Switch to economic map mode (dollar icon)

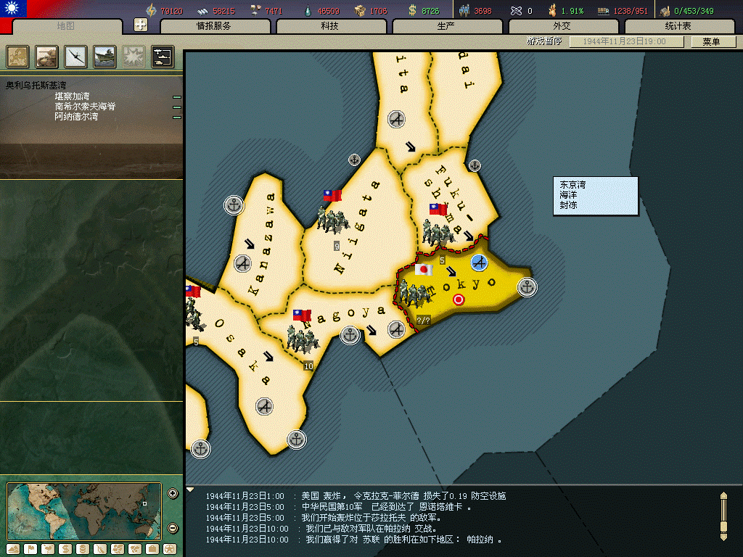(x=65, y=550)
